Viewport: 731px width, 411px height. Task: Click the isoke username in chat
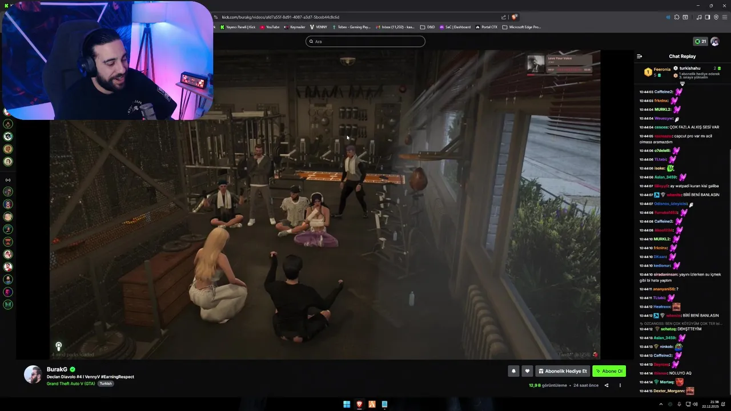pyautogui.click(x=660, y=168)
